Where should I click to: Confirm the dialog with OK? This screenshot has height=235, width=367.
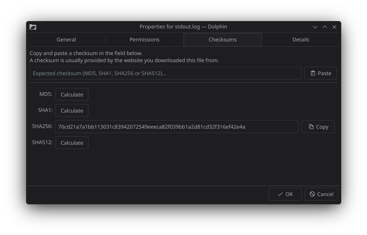(x=285, y=194)
